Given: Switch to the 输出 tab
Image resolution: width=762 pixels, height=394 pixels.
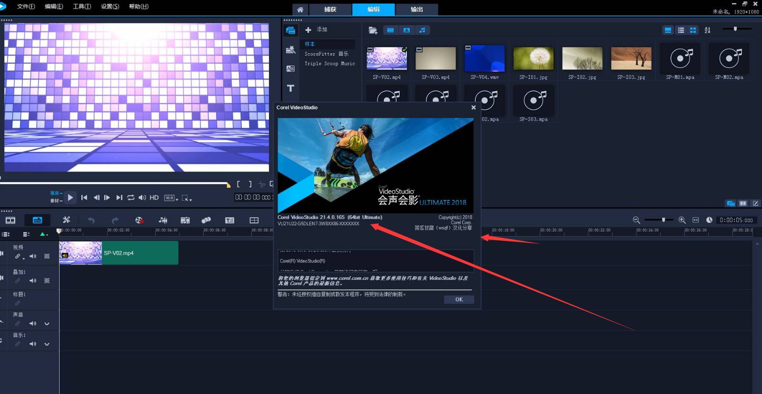Looking at the screenshot, I should pos(417,10).
